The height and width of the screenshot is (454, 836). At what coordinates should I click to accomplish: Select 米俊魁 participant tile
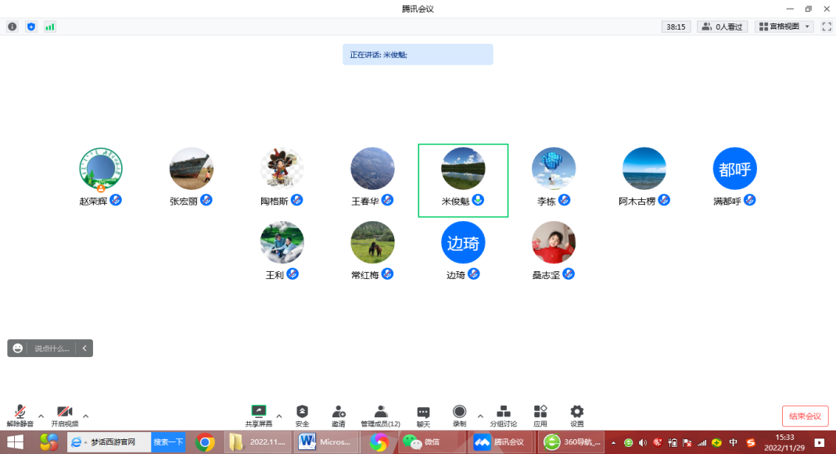pos(463,180)
